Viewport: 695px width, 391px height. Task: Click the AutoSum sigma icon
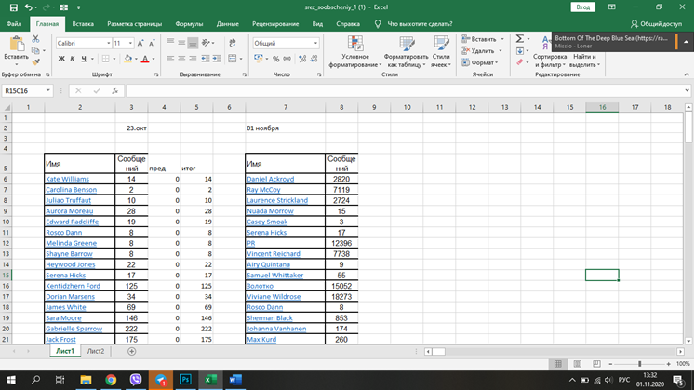(x=520, y=39)
